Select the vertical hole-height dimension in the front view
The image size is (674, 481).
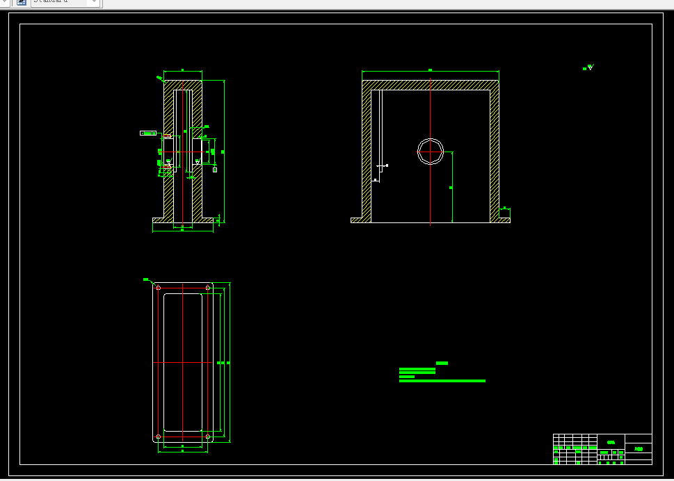452,187
